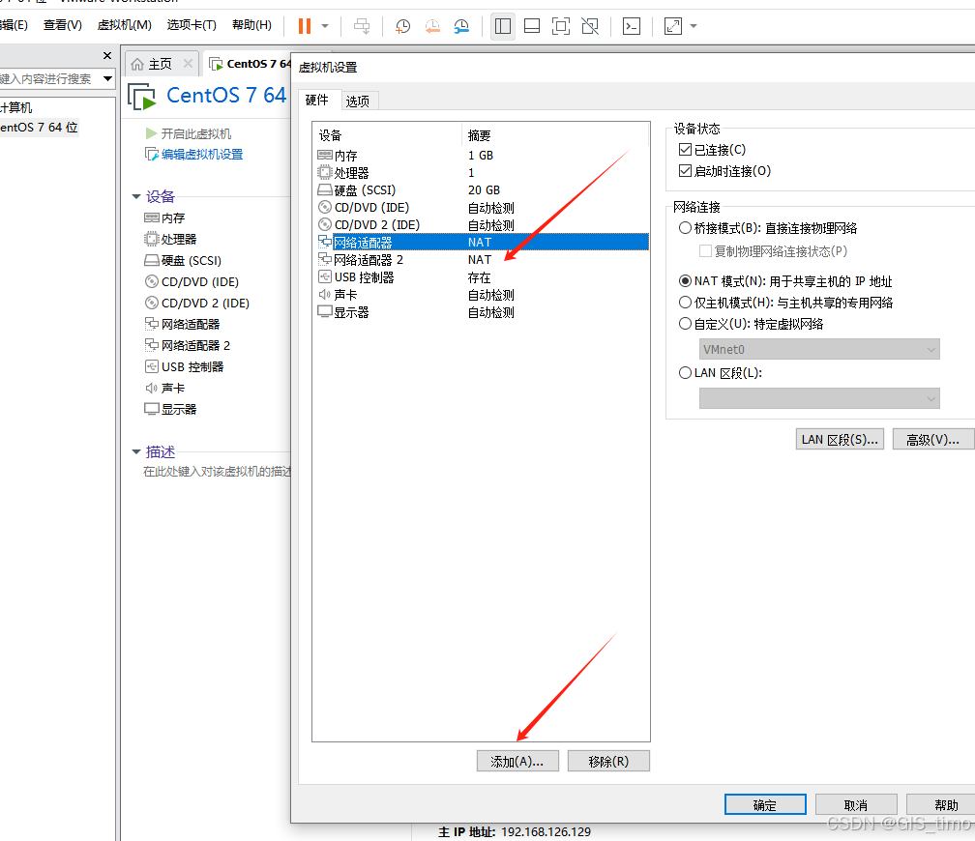Take a snapshot using the clock icon

[x=403, y=26]
